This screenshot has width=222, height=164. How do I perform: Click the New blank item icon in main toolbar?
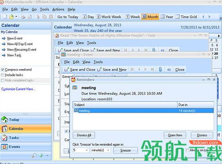click(5, 17)
